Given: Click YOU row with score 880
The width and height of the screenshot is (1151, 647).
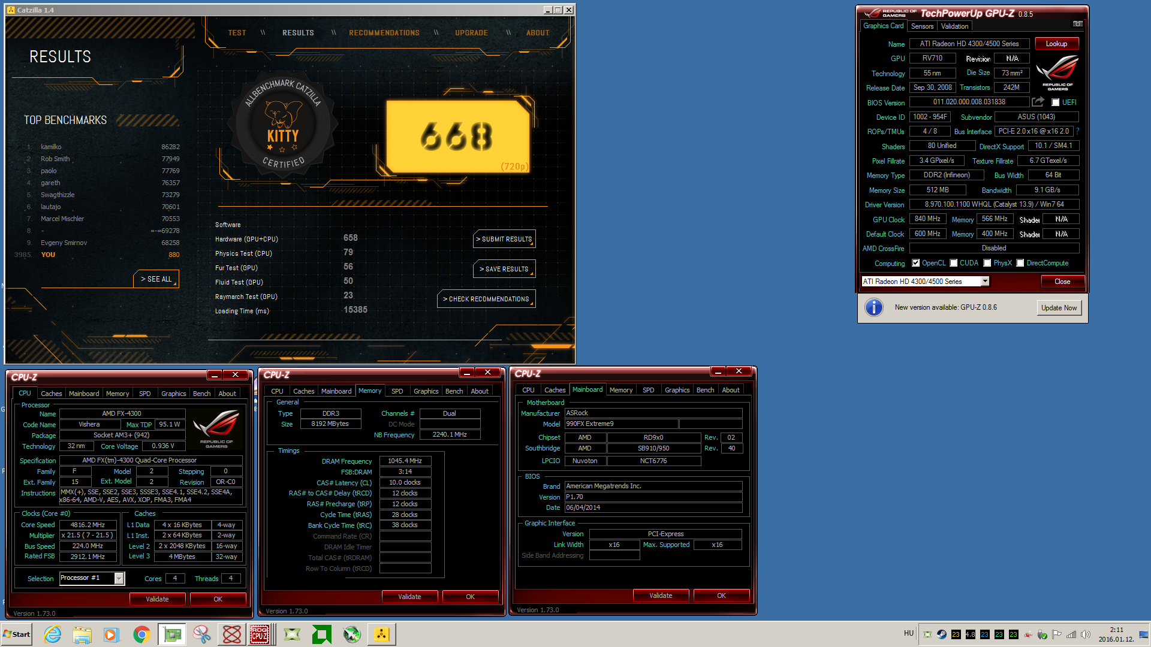Looking at the screenshot, I should tap(98, 255).
